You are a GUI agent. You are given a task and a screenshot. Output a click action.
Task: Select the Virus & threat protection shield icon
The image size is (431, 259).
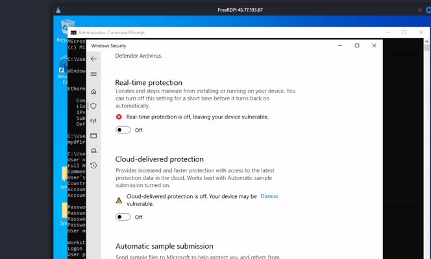click(x=93, y=106)
